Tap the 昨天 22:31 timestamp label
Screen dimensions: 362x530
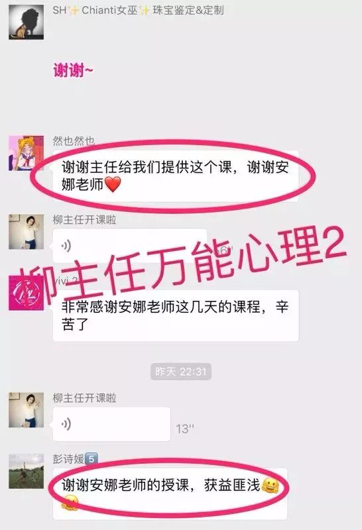coord(181,372)
